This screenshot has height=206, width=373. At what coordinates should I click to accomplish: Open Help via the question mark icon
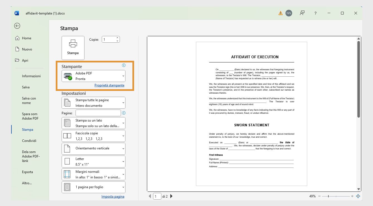pyautogui.click(x=315, y=13)
